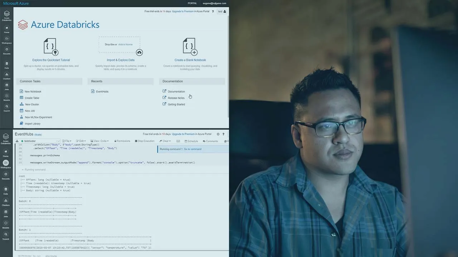Open Permissions in the notebook toolbar

coord(122,141)
